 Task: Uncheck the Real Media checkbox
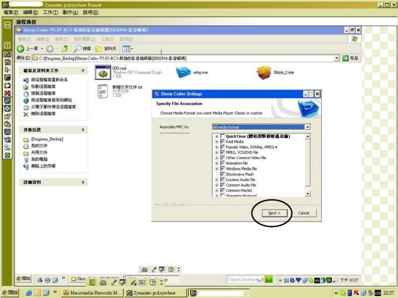(x=222, y=142)
